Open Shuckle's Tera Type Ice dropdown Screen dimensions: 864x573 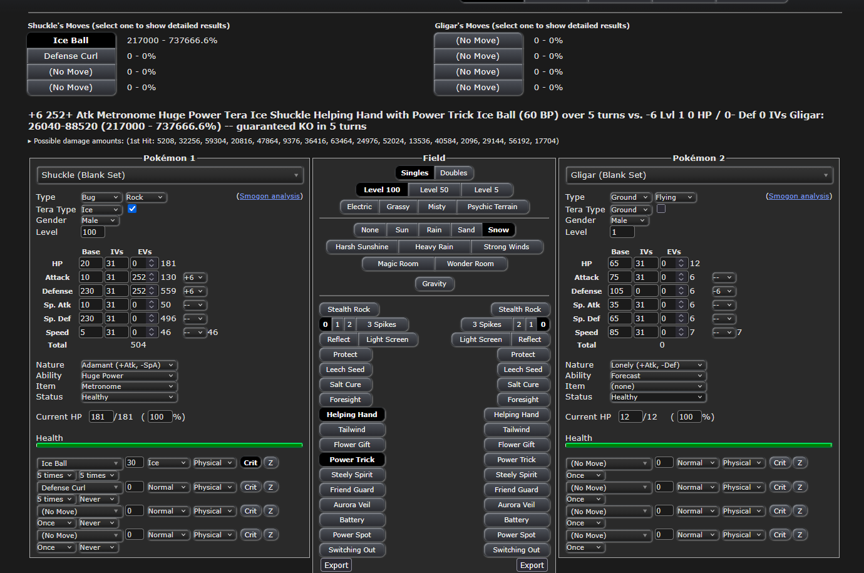[x=101, y=210]
